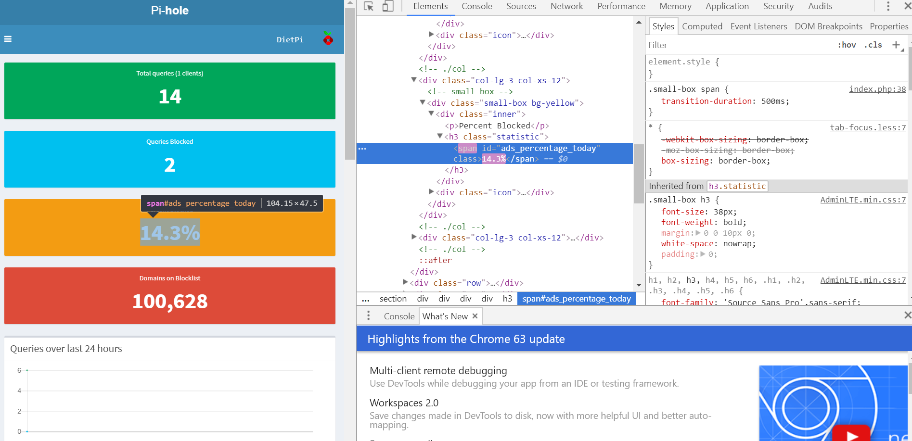Close the What's New tab

475,316
